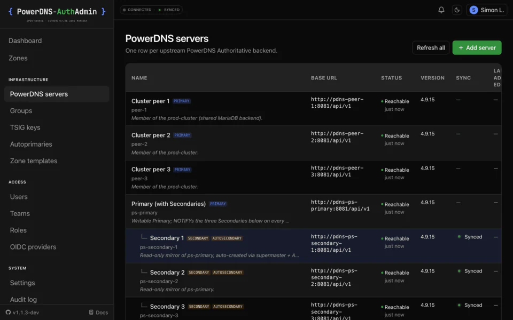Click PRIMARY badge on Cluster peer 3
This screenshot has width=513, height=320.
pyautogui.click(x=183, y=170)
